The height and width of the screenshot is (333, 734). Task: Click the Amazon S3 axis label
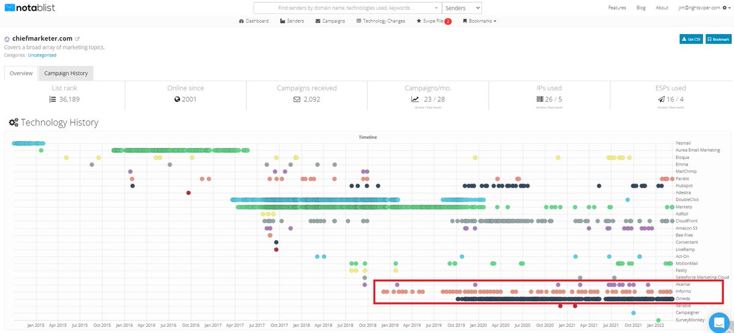point(687,228)
